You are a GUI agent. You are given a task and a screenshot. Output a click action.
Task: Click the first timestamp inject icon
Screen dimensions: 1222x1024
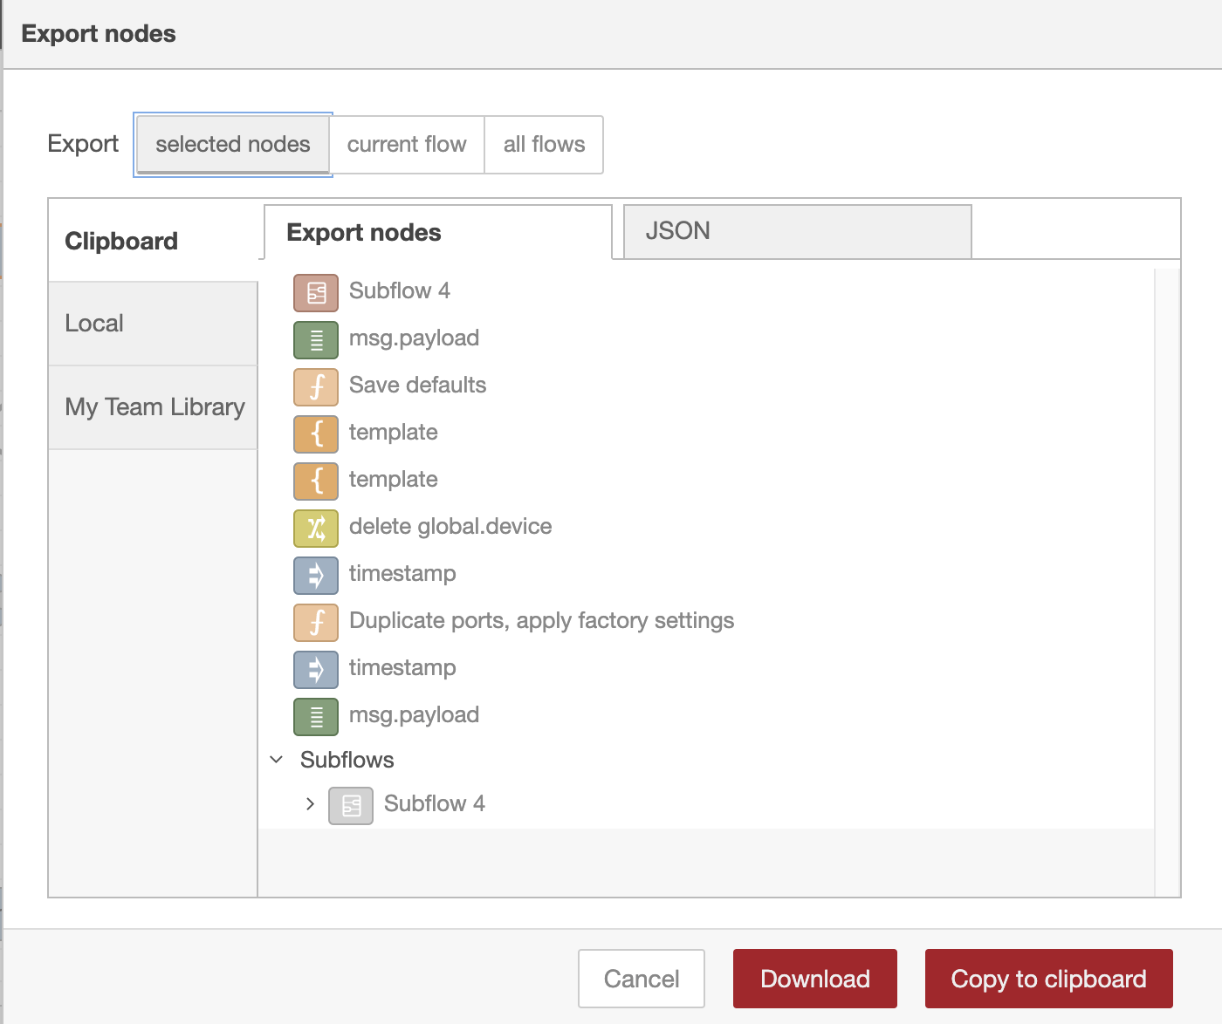tap(316, 576)
